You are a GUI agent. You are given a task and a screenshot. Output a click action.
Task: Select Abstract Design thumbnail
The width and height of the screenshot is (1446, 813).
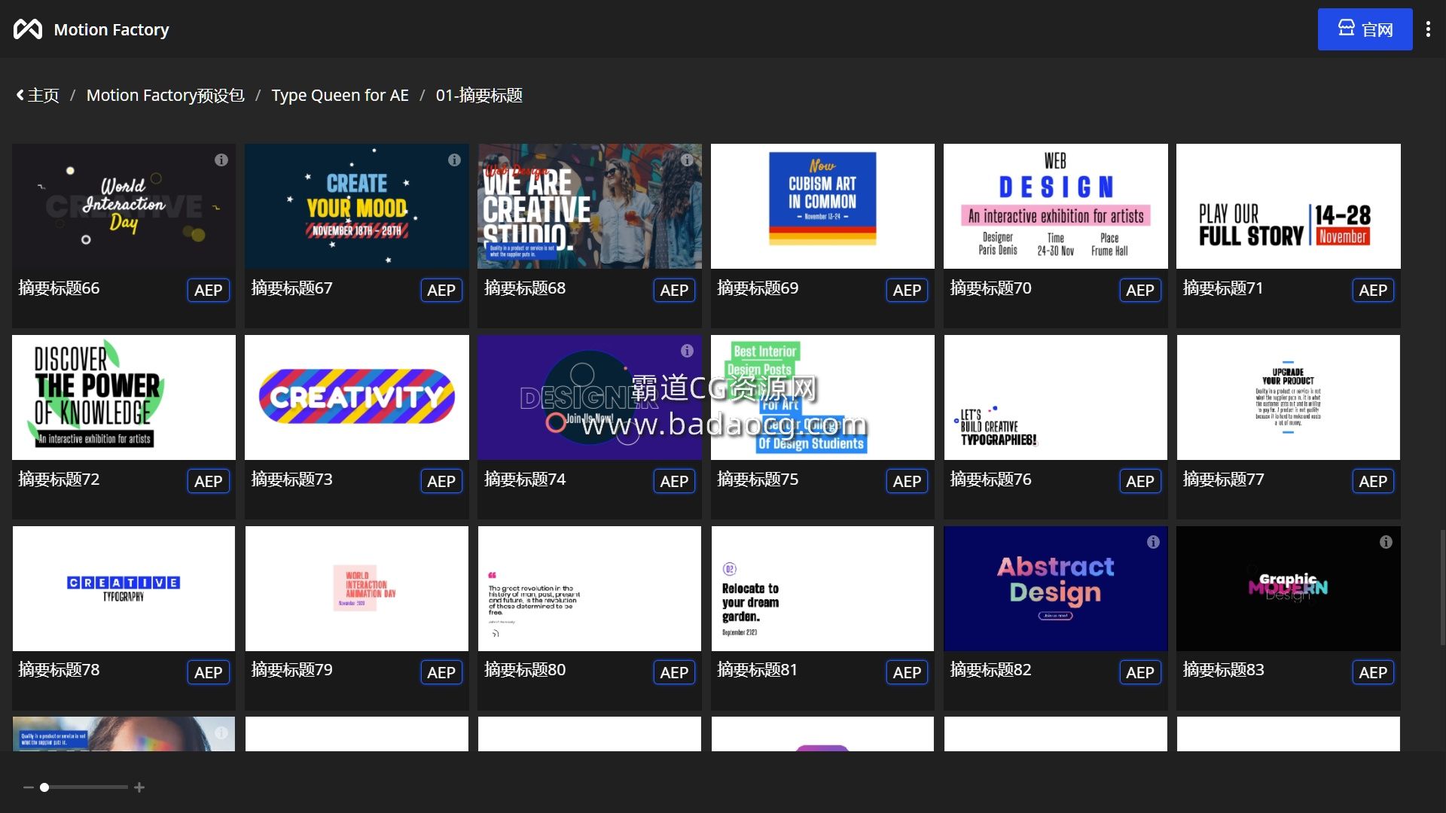(x=1055, y=589)
